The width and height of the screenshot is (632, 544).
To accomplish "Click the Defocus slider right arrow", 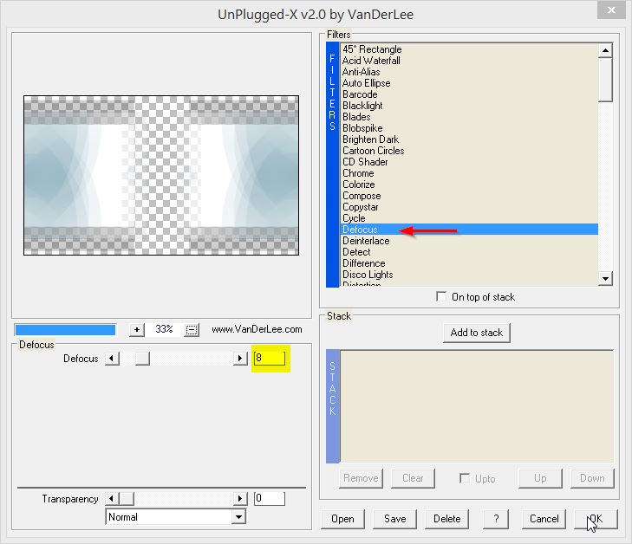I will (240, 359).
